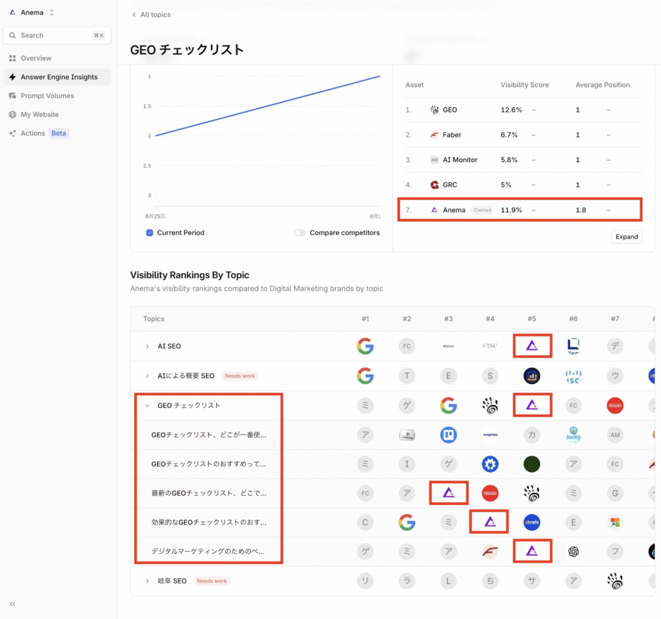Uncheck the Current Period checkbox
This screenshot has width=661, height=619.
(150, 232)
